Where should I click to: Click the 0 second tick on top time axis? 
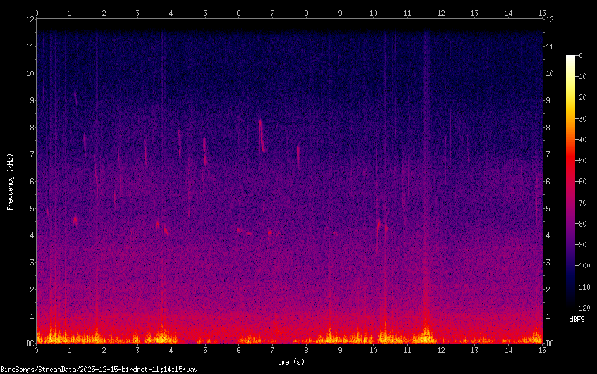coord(37,13)
